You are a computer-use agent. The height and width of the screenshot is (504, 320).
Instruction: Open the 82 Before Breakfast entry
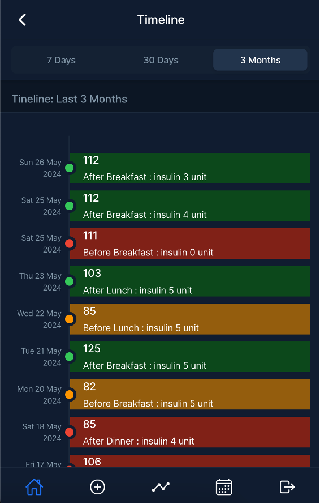[x=190, y=394]
